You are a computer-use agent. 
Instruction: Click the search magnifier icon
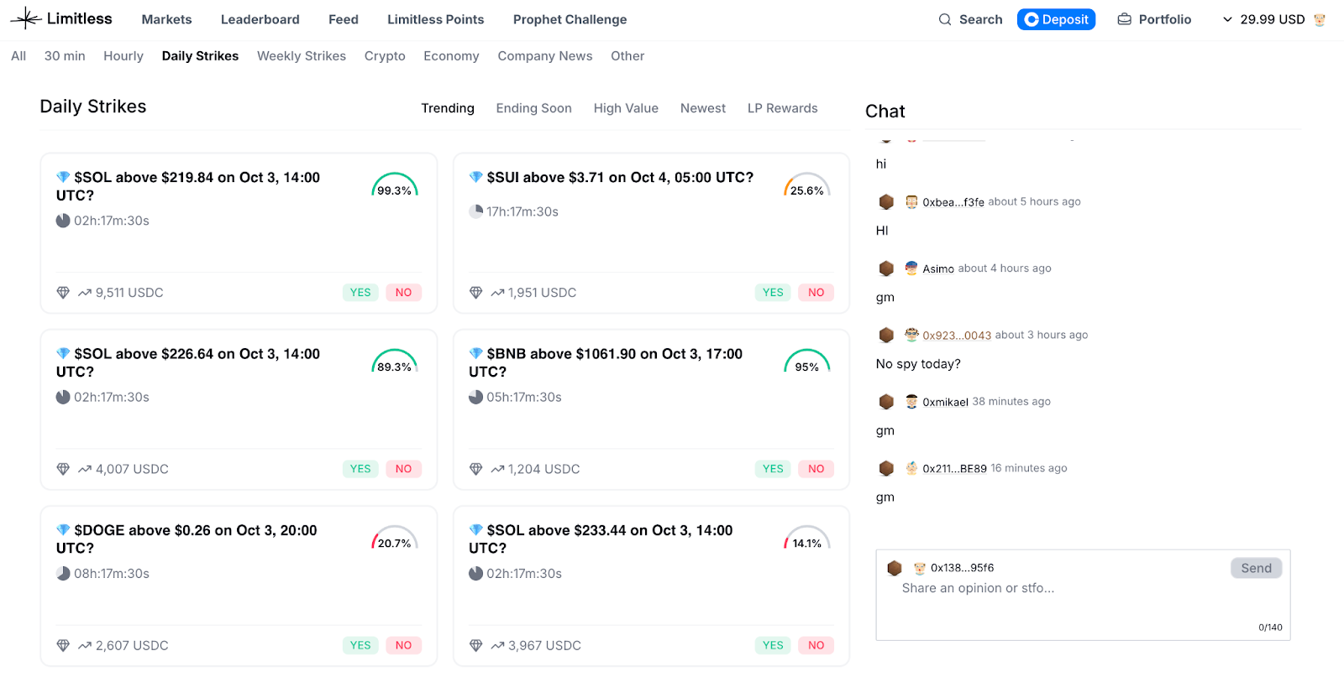pos(945,19)
